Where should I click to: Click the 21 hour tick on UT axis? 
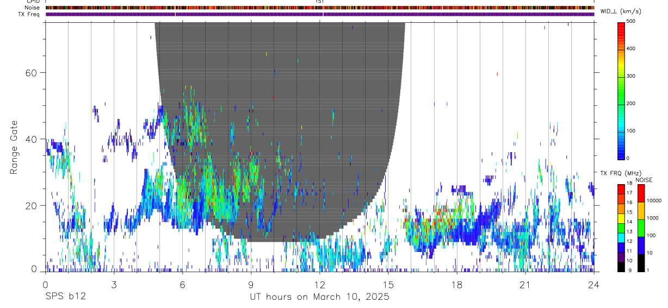click(x=525, y=284)
